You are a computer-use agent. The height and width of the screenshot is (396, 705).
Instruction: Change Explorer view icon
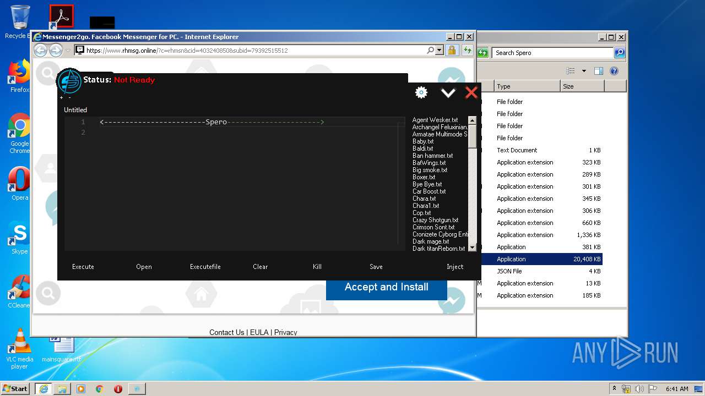[571, 71]
